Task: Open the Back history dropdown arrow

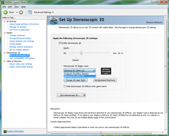Action: [x=17, y=12]
